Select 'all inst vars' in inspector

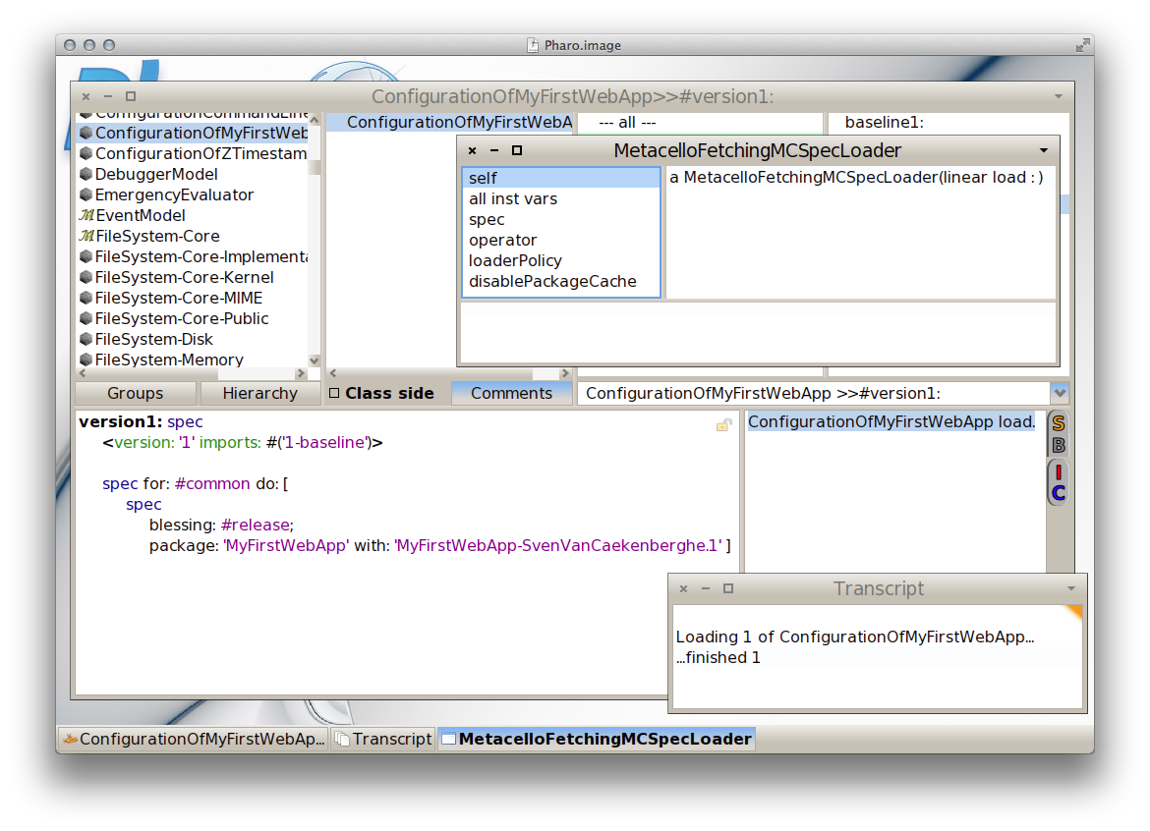[x=561, y=198]
